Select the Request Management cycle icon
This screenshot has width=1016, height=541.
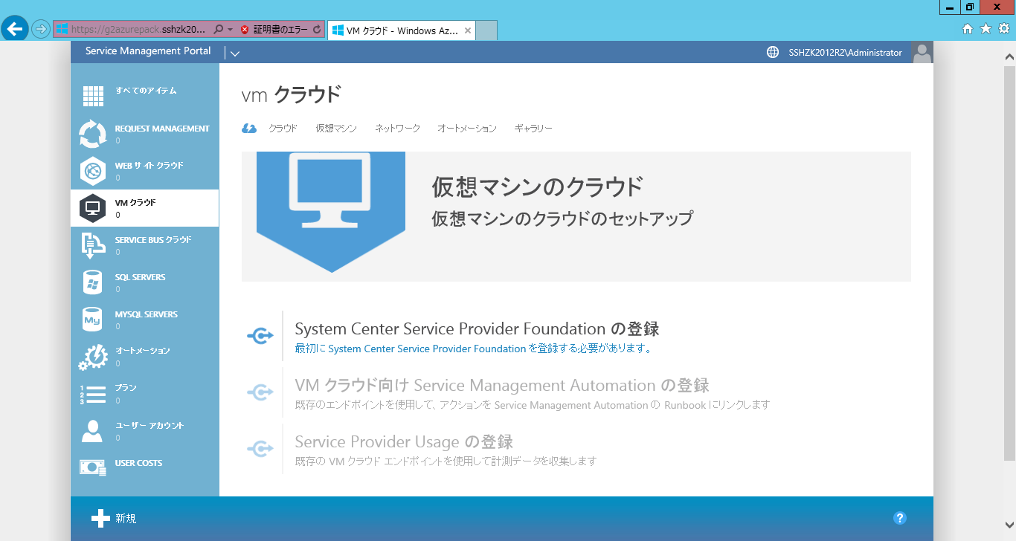93,134
